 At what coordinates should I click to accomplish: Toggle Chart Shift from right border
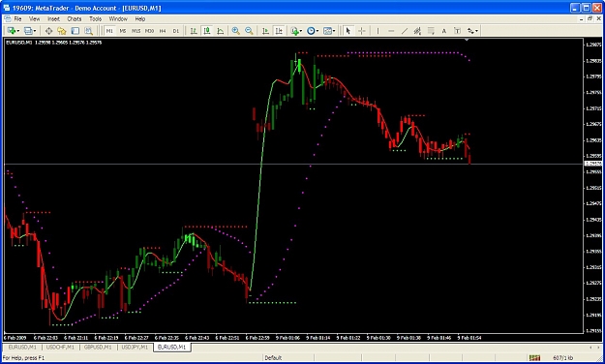[279, 31]
